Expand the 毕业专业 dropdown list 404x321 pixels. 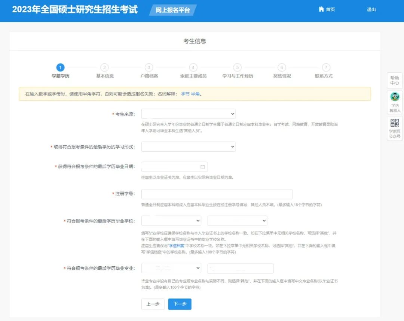pyautogui.click(x=171, y=268)
